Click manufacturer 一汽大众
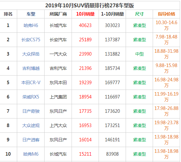Image resolution: width=181 pixels, height=162 pixels. 58,54
